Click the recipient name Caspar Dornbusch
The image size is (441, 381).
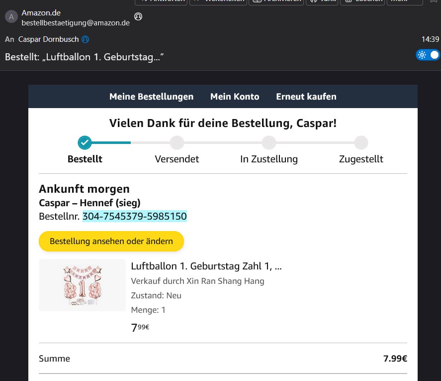(x=49, y=39)
